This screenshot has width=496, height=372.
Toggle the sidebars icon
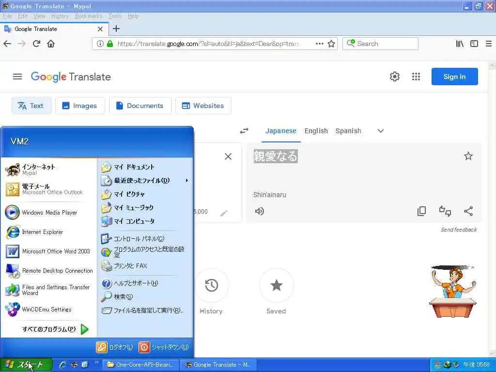[x=474, y=44]
